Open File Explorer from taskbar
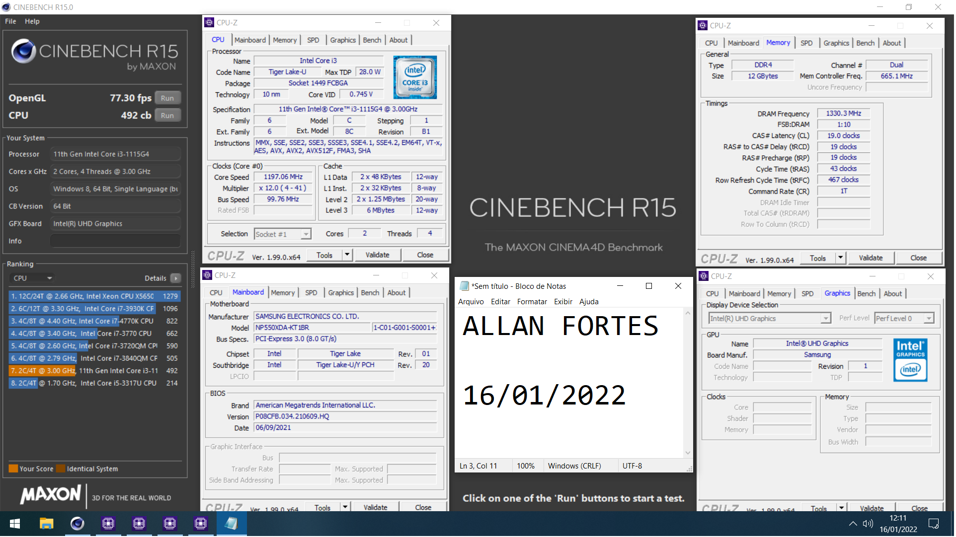This screenshot has width=956, height=537. (46, 524)
